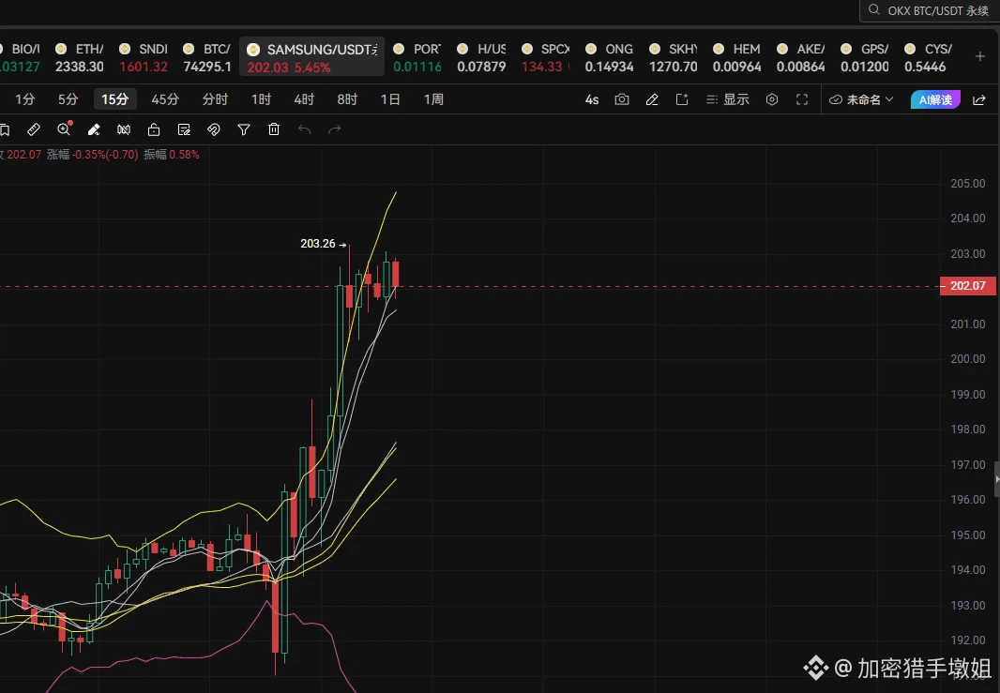Open the HEM symbol tab
Screen dimensions: 1000x693
coord(736,57)
